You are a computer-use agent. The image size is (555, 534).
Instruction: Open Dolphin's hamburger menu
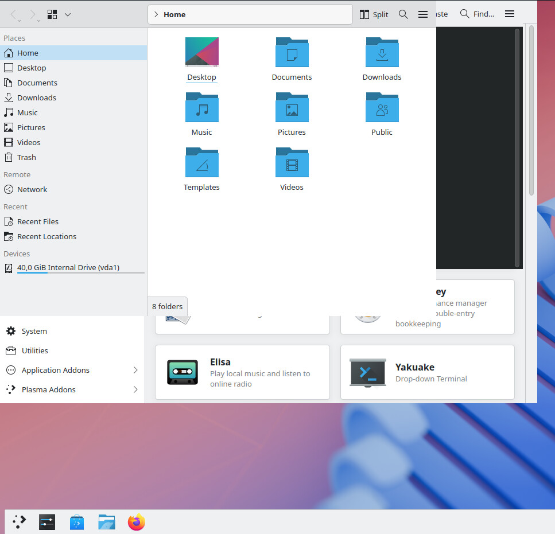click(x=423, y=14)
